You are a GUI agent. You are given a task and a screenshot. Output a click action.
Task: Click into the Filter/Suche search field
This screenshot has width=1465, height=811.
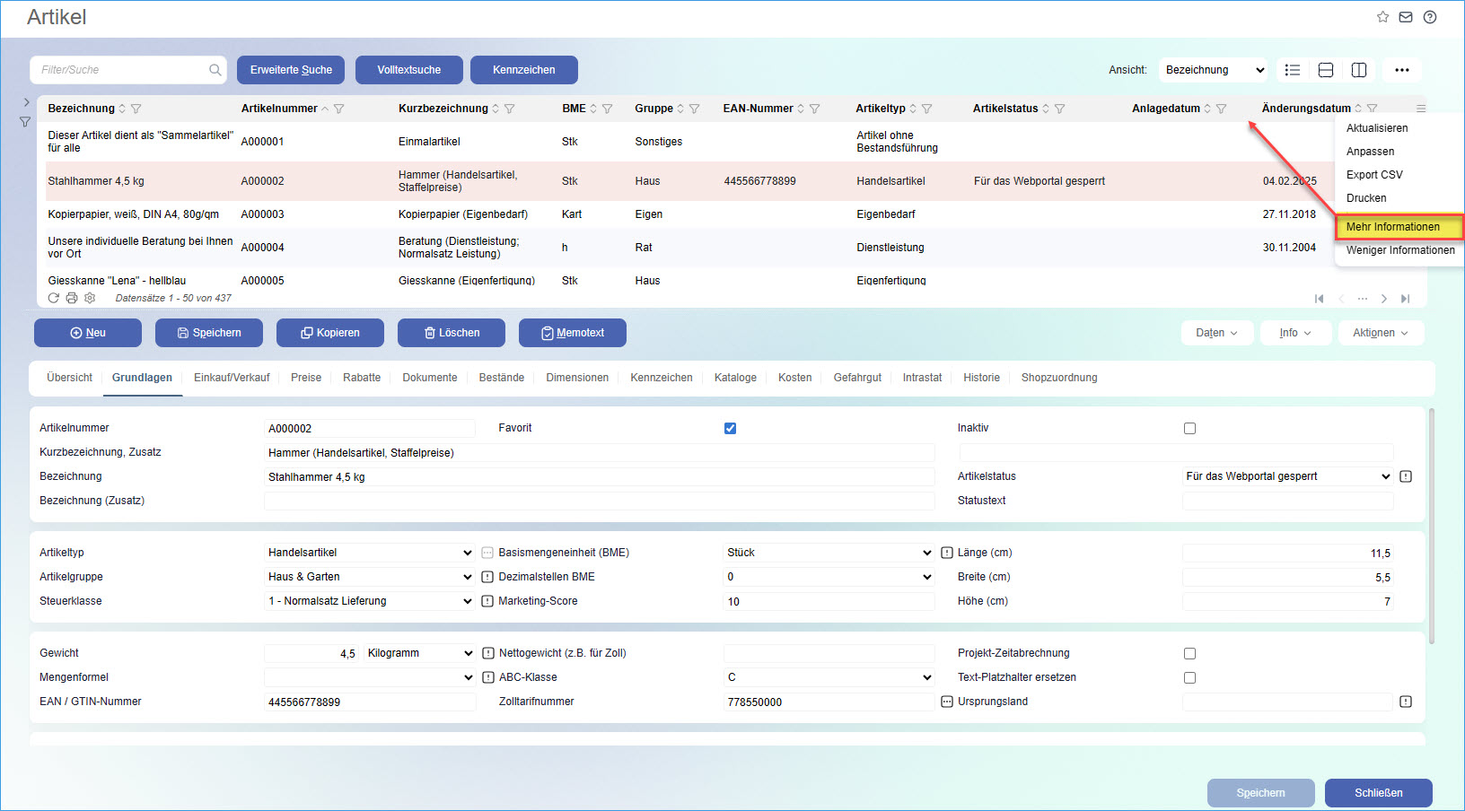[121, 70]
